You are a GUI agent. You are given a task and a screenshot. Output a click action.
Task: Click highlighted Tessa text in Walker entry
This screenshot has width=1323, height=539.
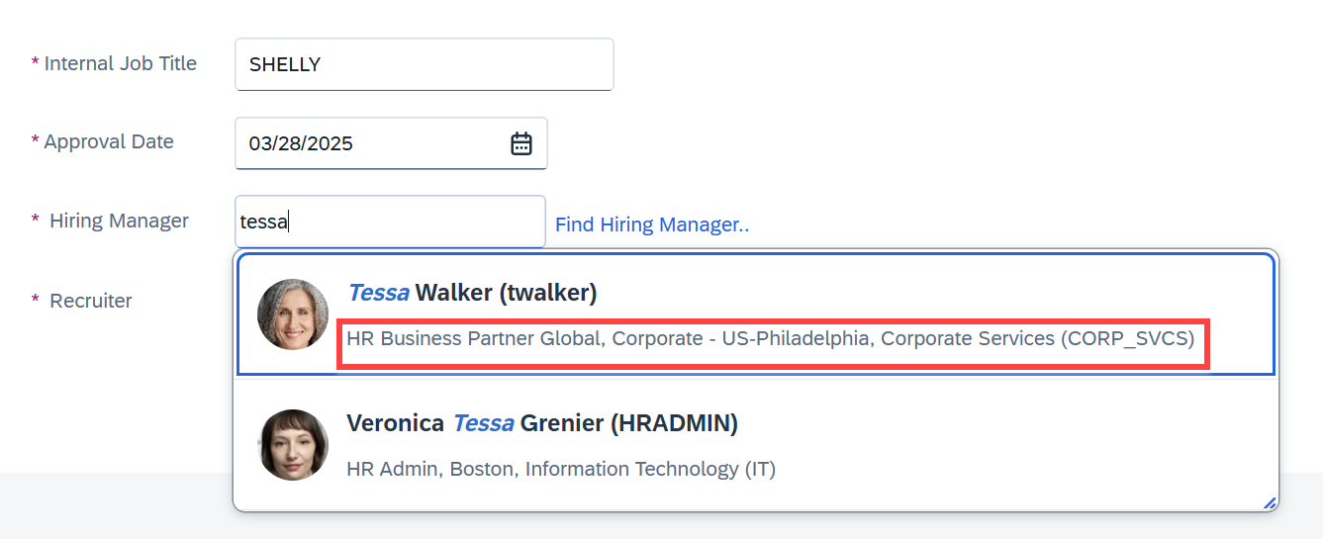378,293
